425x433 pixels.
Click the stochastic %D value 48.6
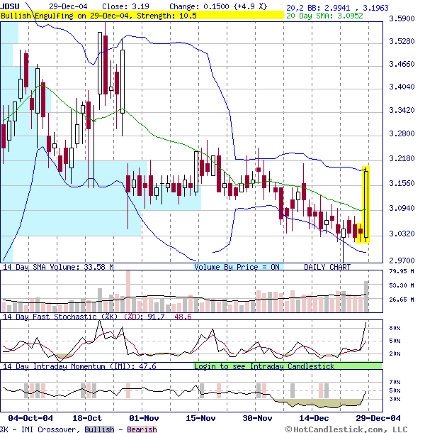pos(183,317)
